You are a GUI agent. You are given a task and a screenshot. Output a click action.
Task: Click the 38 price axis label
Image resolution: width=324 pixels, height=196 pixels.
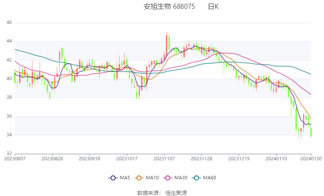(9, 97)
